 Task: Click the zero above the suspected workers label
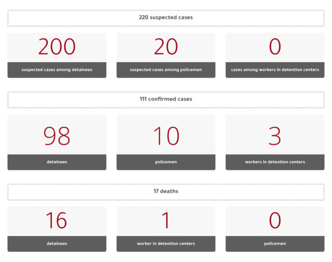click(x=275, y=47)
